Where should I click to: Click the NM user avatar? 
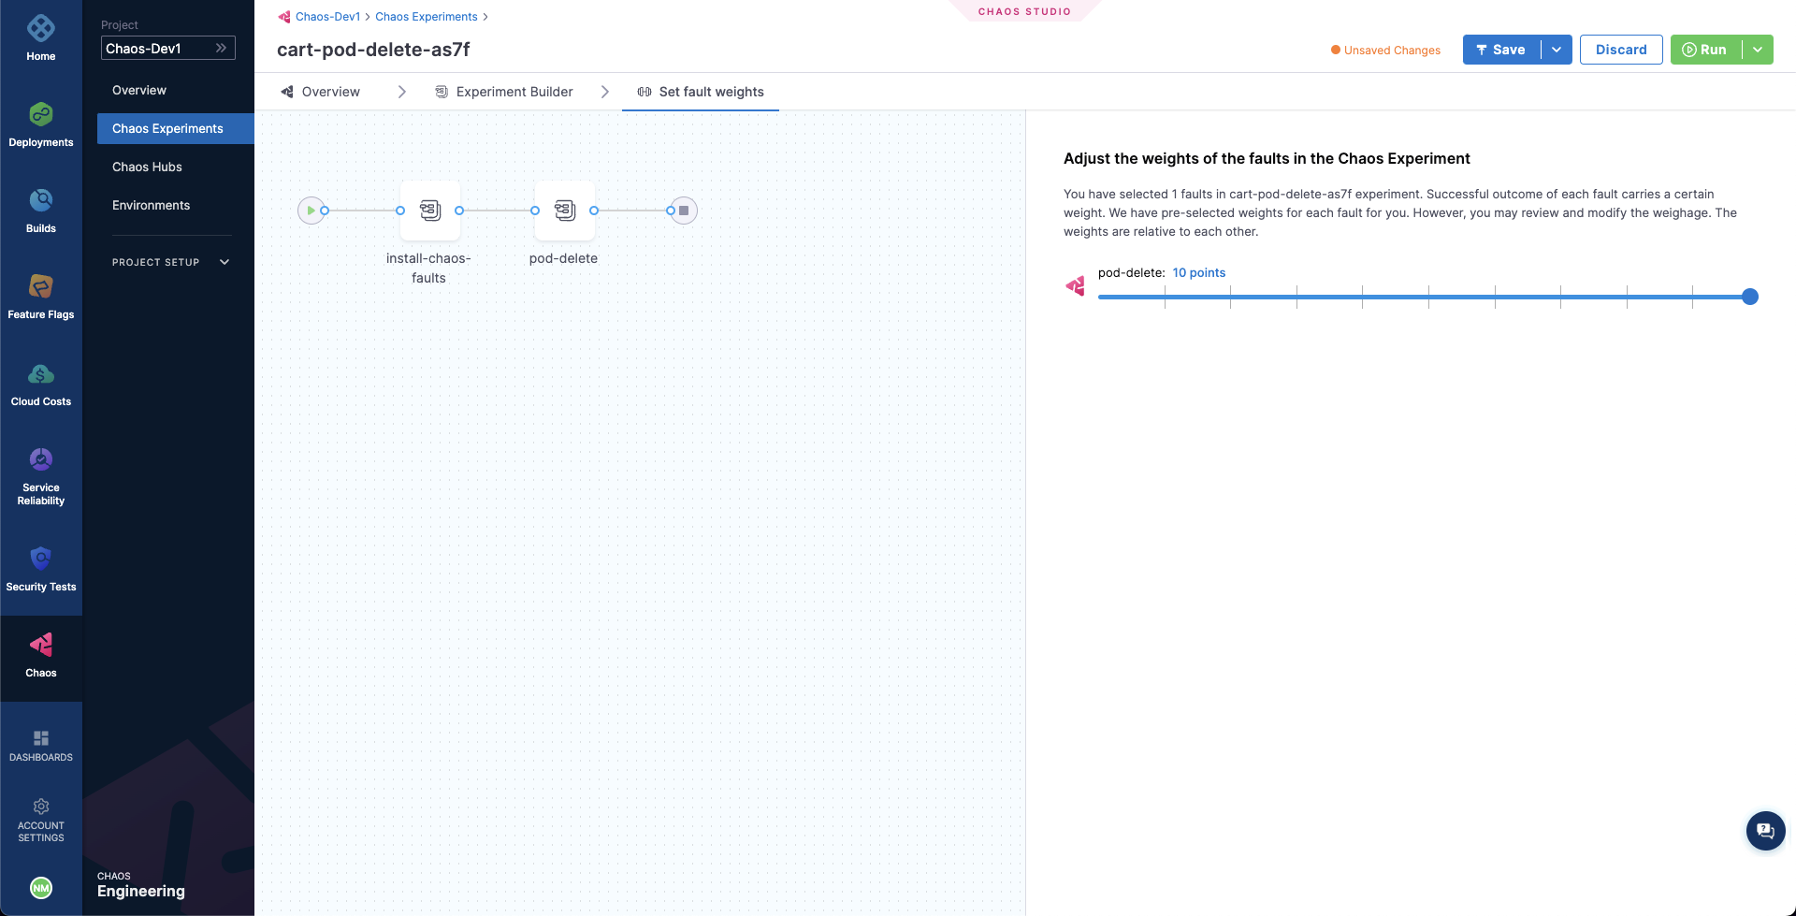41,888
